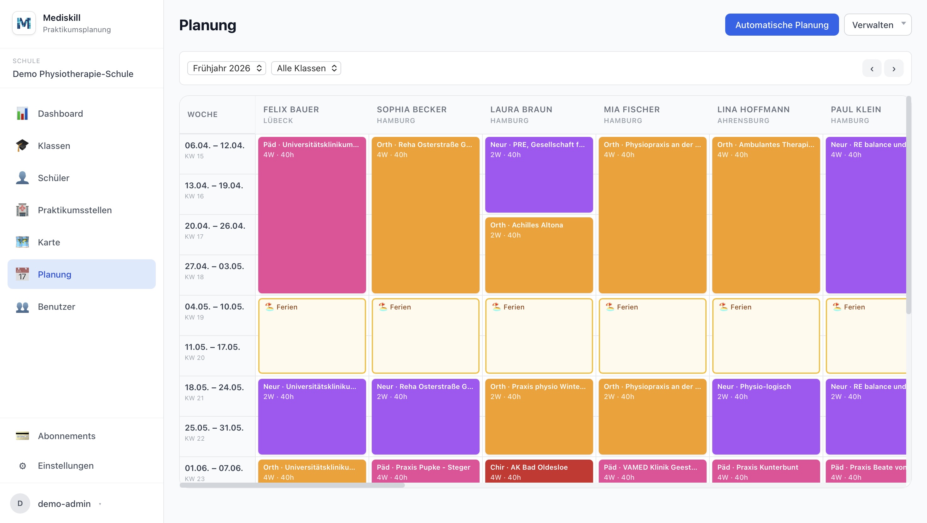Select Felix Bauer's pink Päd Universitätsklinikum block
This screenshot has width=927, height=523.
pos(312,214)
